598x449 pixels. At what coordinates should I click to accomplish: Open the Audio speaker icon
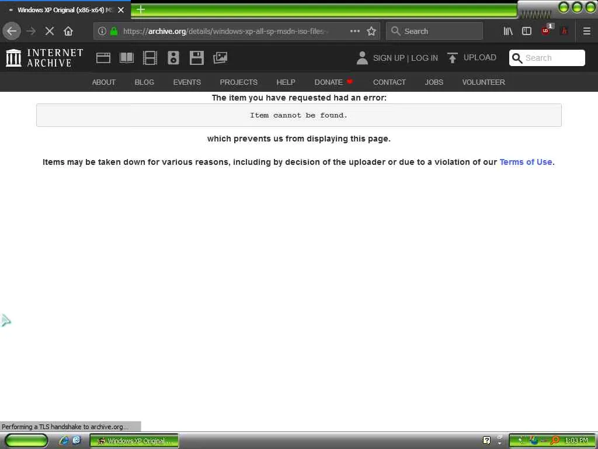tap(173, 58)
